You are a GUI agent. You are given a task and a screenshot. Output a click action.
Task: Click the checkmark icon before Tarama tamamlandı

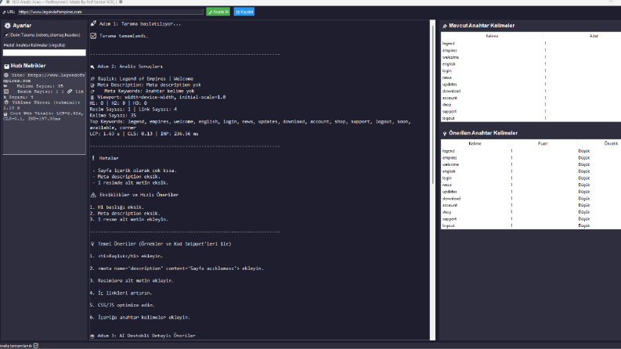coord(93,36)
